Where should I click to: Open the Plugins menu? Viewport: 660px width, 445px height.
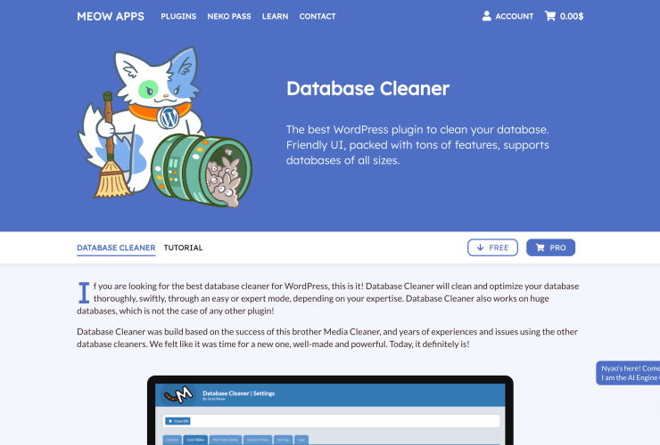pos(178,16)
